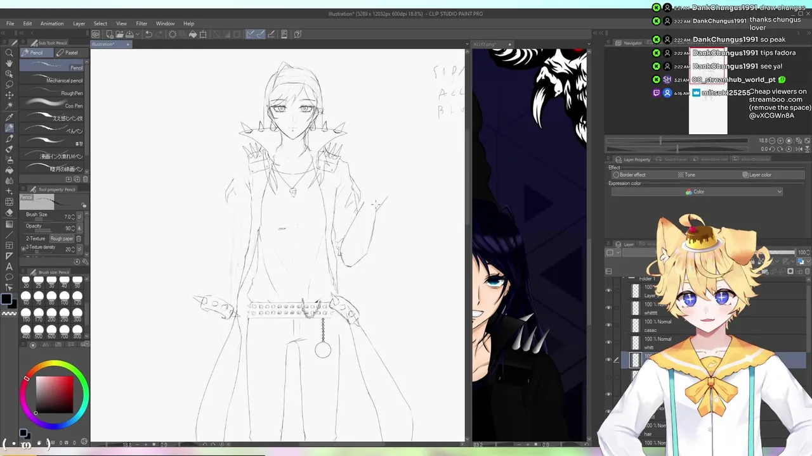The image size is (812, 456).
Task: Zoom out in the Navigator
Action: point(772,141)
